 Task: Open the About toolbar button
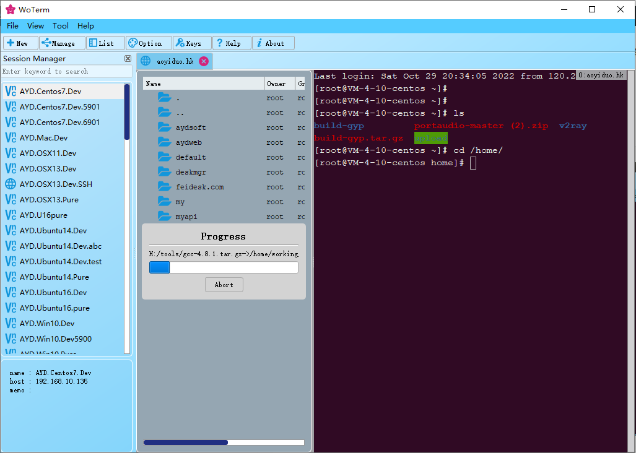(273, 43)
